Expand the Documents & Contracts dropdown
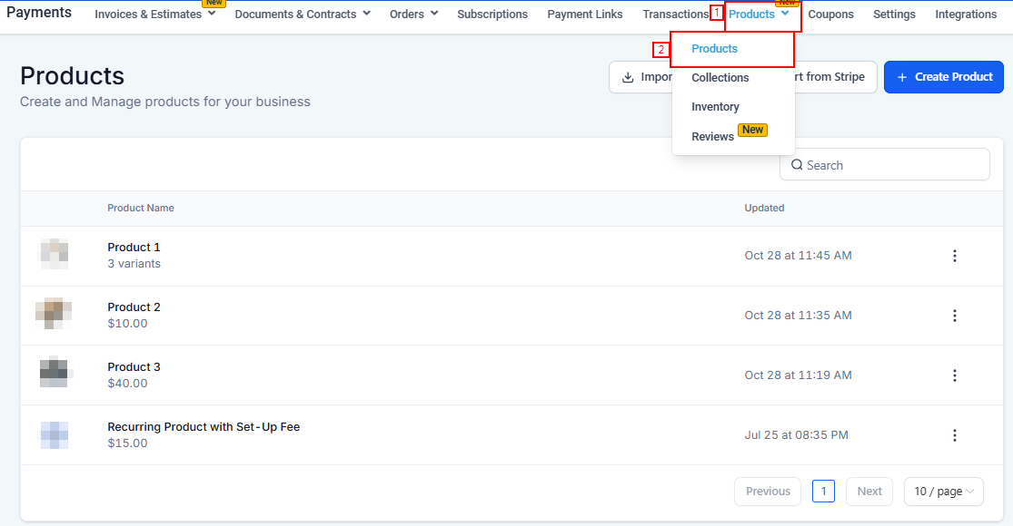The width and height of the screenshot is (1013, 526). tap(366, 14)
